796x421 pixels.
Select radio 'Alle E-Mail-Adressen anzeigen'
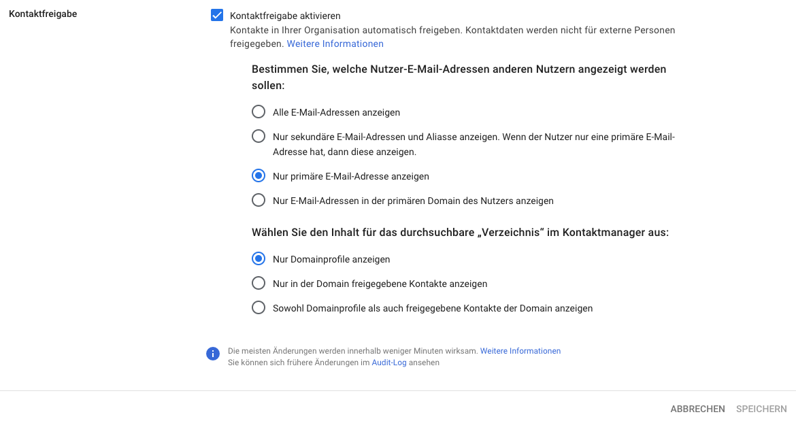[259, 112]
